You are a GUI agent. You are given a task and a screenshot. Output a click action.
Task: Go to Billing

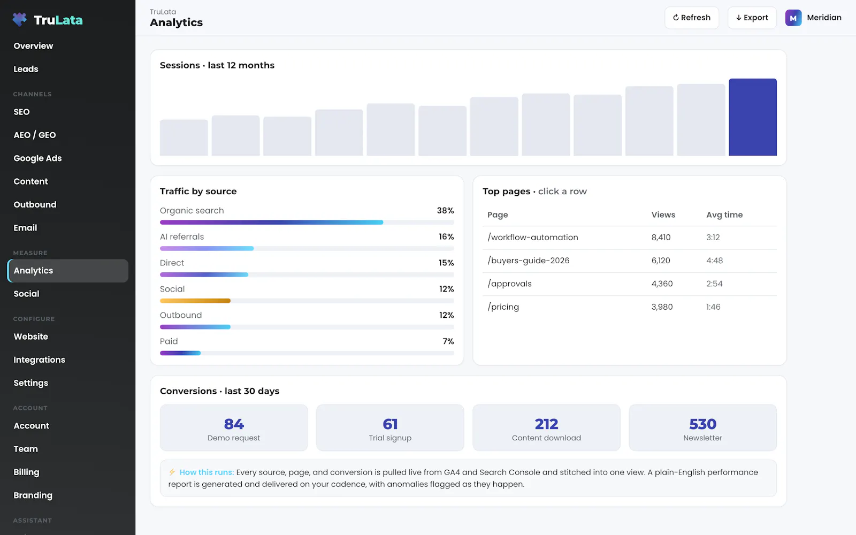(68, 472)
